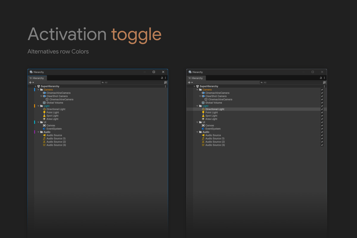Click purple color bar beside Audio folder
This screenshot has height=238, width=357.
(x=35, y=132)
